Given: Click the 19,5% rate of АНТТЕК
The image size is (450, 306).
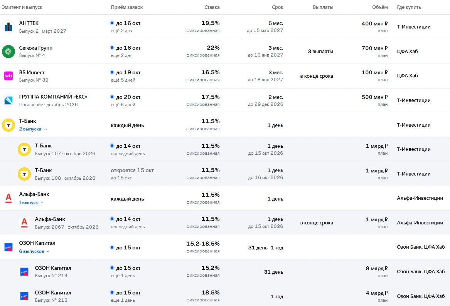Looking at the screenshot, I should point(211,23).
